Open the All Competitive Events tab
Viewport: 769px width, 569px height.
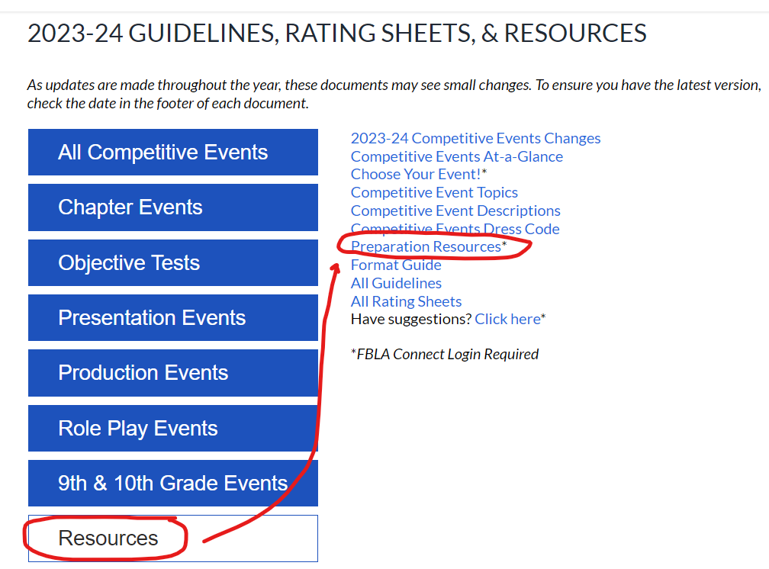pyautogui.click(x=172, y=153)
